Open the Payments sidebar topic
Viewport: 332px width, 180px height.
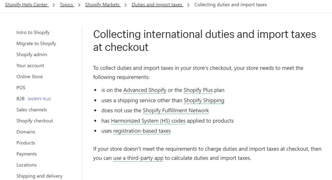(x=27, y=154)
